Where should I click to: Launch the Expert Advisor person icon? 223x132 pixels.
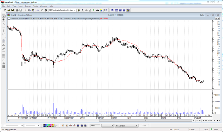point(83,10)
